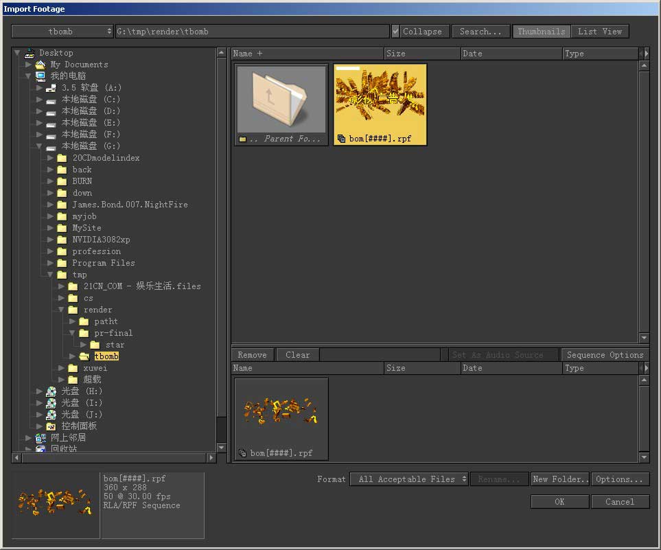Viewport: 661px width, 550px height.
Task: Click the 3.5 floppy drive A: icon
Action: point(51,88)
